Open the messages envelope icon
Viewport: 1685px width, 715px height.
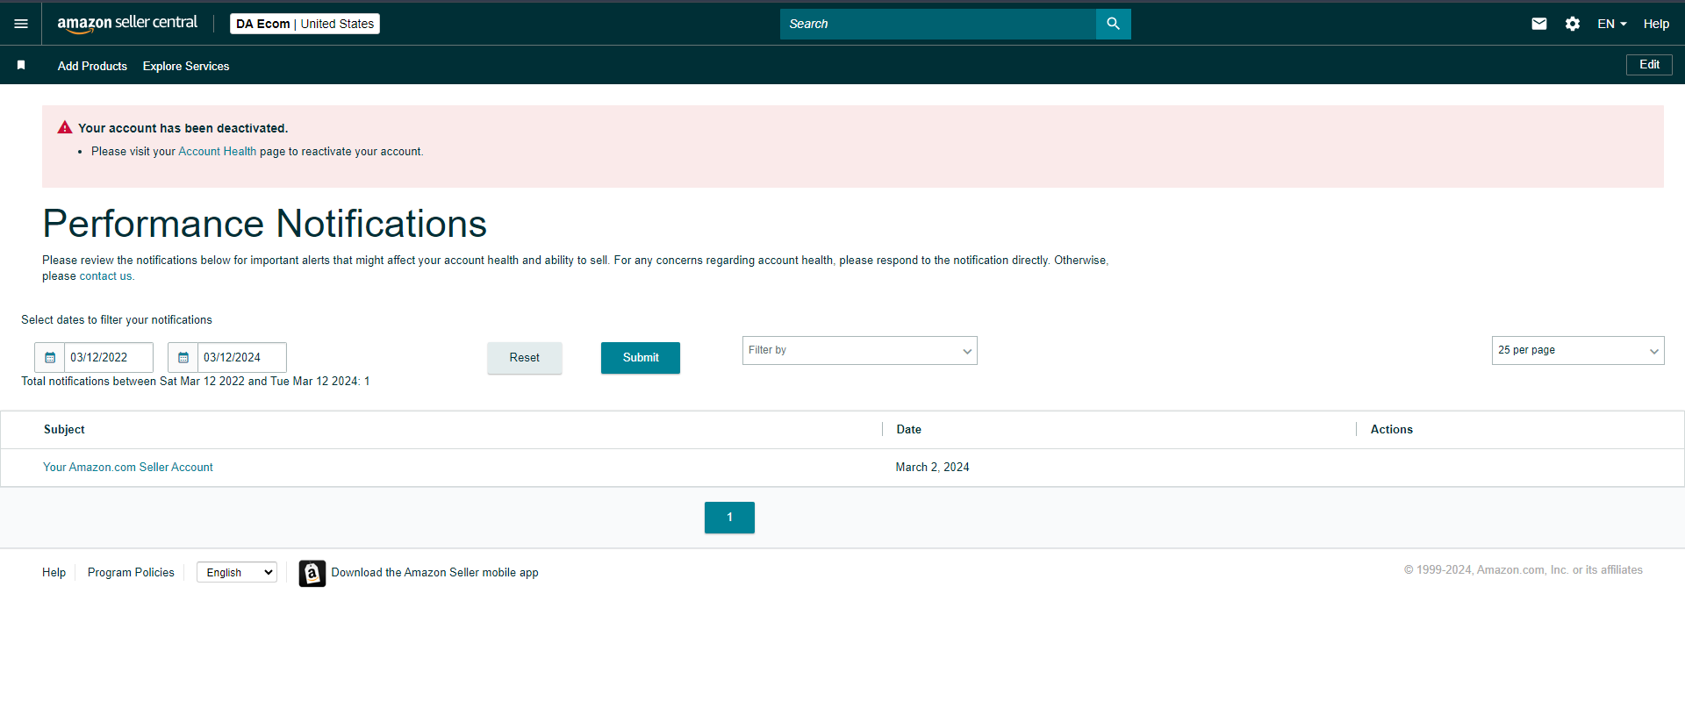point(1539,24)
